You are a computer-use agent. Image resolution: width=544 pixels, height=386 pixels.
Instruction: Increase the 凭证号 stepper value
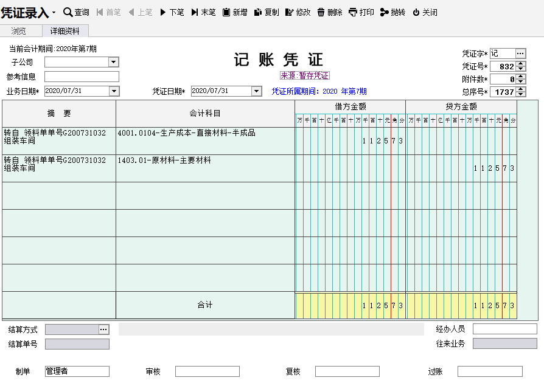(x=521, y=64)
